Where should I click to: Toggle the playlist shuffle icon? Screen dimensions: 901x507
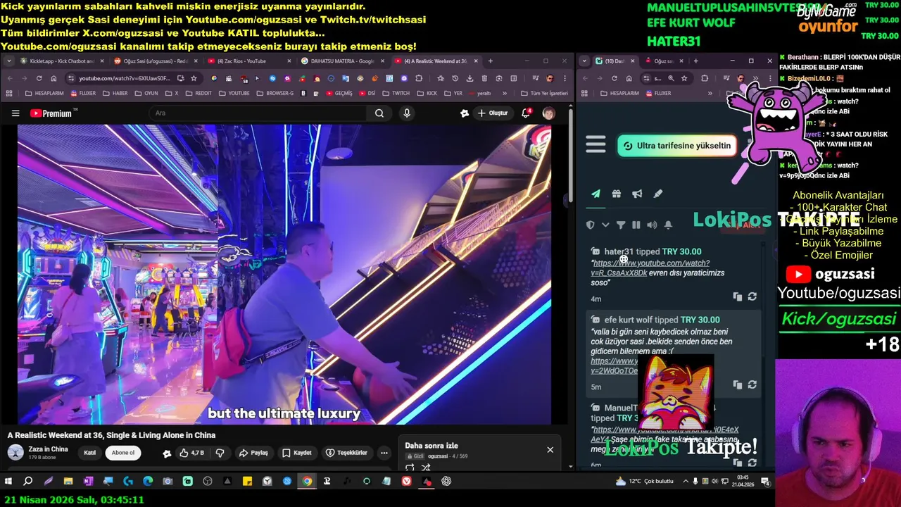(x=426, y=468)
